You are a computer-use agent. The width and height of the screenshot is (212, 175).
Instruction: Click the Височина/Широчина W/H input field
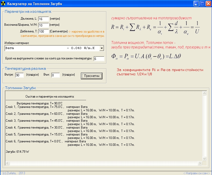[43, 25]
